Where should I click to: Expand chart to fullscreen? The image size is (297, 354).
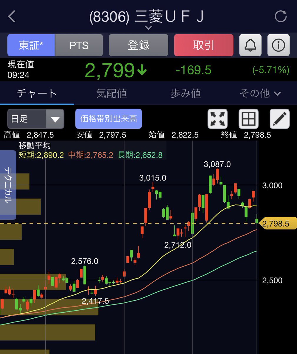point(218,119)
